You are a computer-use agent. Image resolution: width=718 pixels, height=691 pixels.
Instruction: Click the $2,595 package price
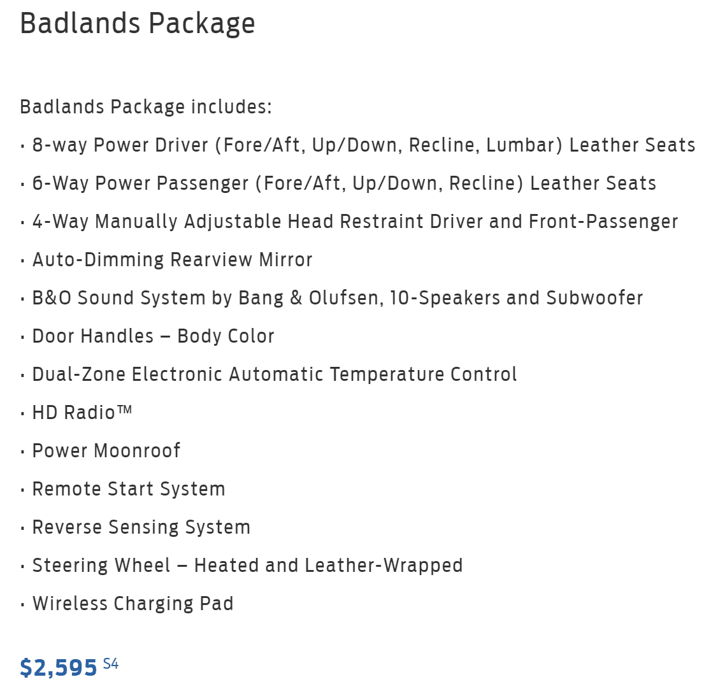(x=59, y=667)
